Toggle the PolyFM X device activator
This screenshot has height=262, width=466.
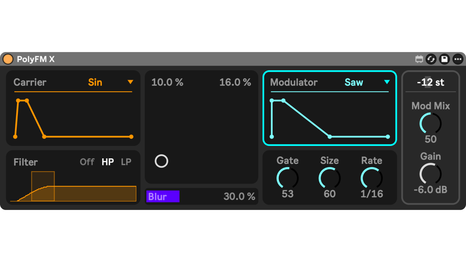point(8,59)
